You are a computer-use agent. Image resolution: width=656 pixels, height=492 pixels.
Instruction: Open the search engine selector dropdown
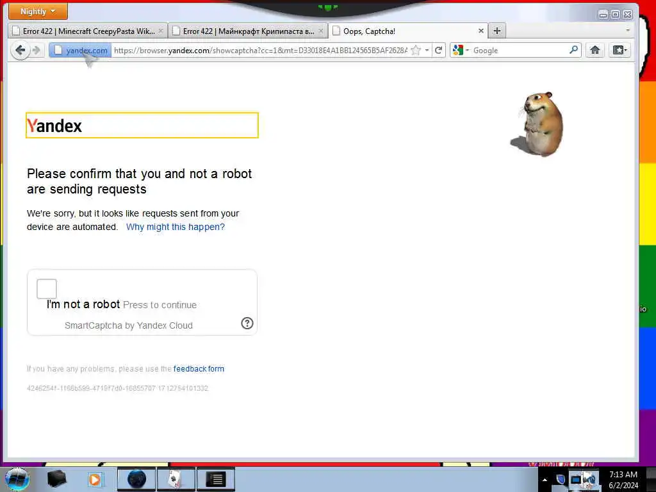(461, 51)
